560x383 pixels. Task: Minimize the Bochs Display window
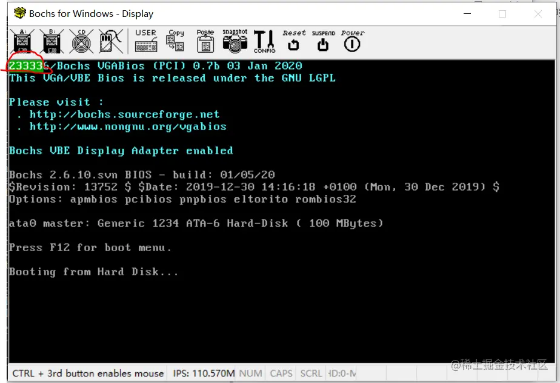[467, 13]
